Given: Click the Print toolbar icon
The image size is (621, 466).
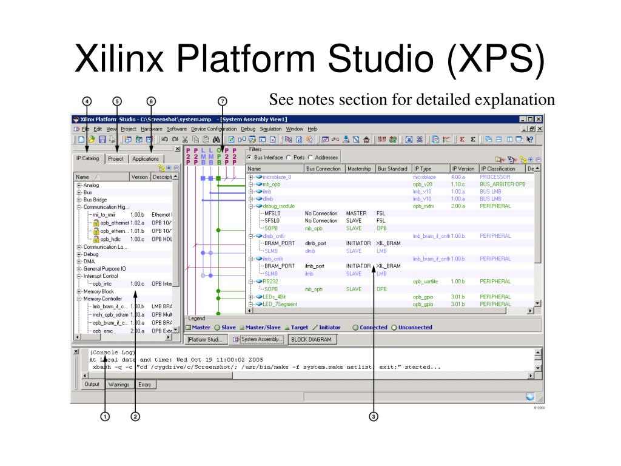Looking at the screenshot, I should tap(112, 140).
